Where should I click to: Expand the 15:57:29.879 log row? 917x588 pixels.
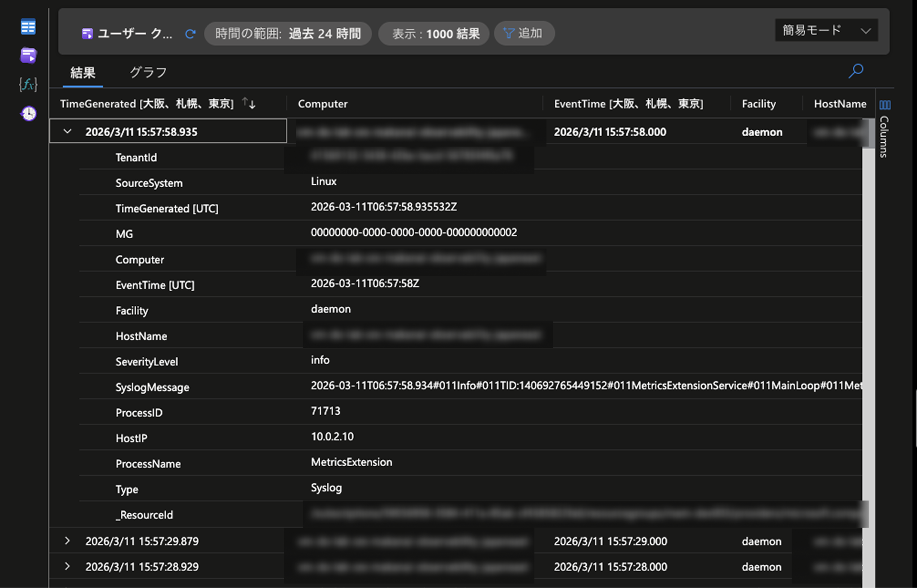click(x=67, y=541)
